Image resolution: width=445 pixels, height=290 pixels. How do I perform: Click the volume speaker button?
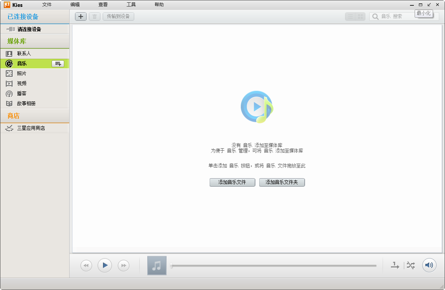click(429, 265)
